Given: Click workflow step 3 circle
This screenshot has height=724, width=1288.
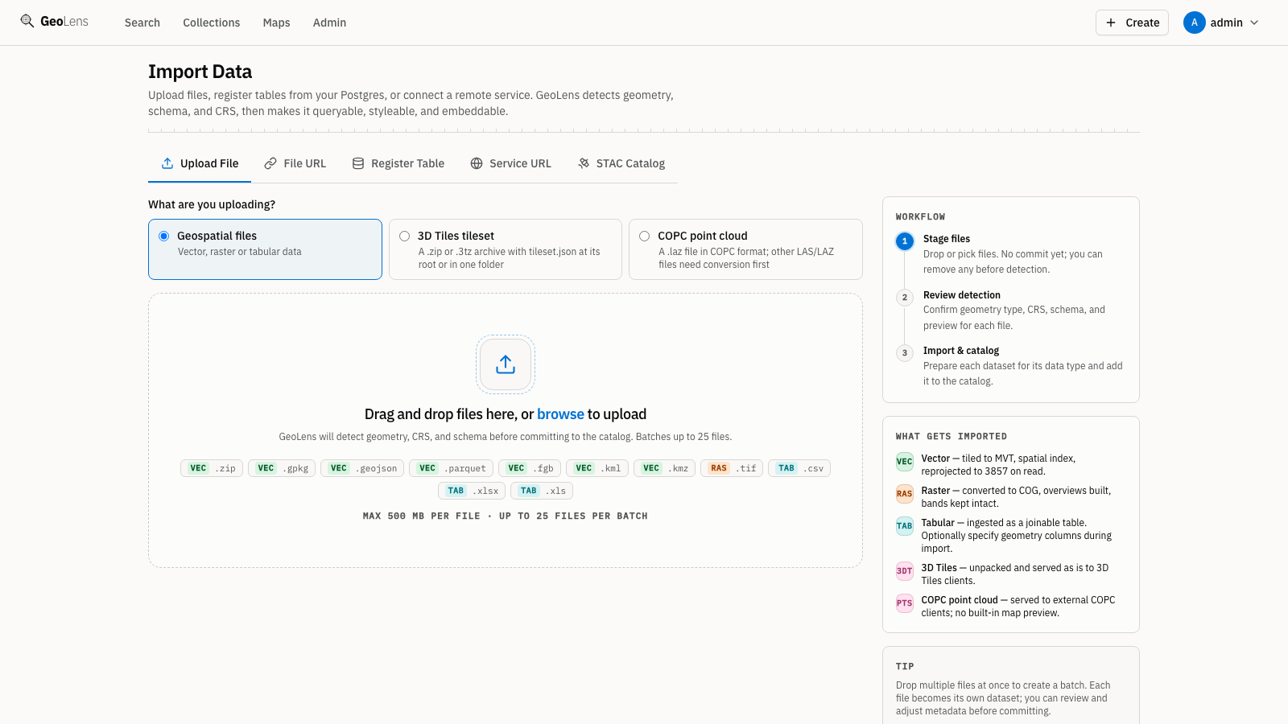Looking at the screenshot, I should (x=905, y=353).
